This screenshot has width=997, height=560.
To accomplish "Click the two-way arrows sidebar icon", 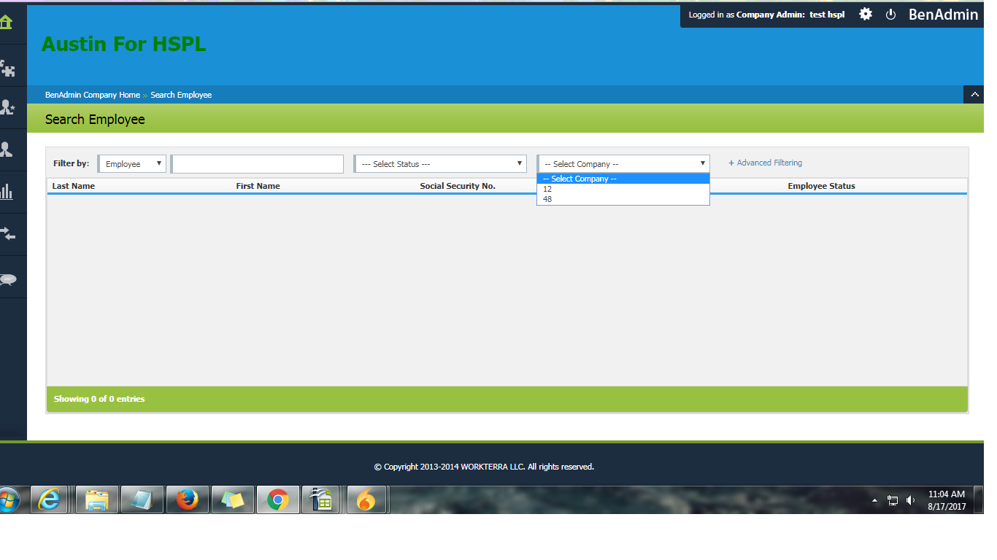I will coord(7,234).
